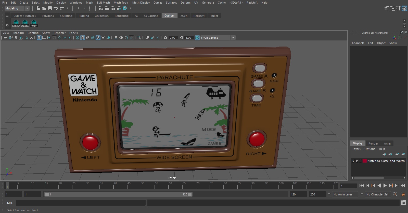This screenshot has width=408, height=213.
Task: Create a new scene with the New Scene icon
Action: [38, 8]
